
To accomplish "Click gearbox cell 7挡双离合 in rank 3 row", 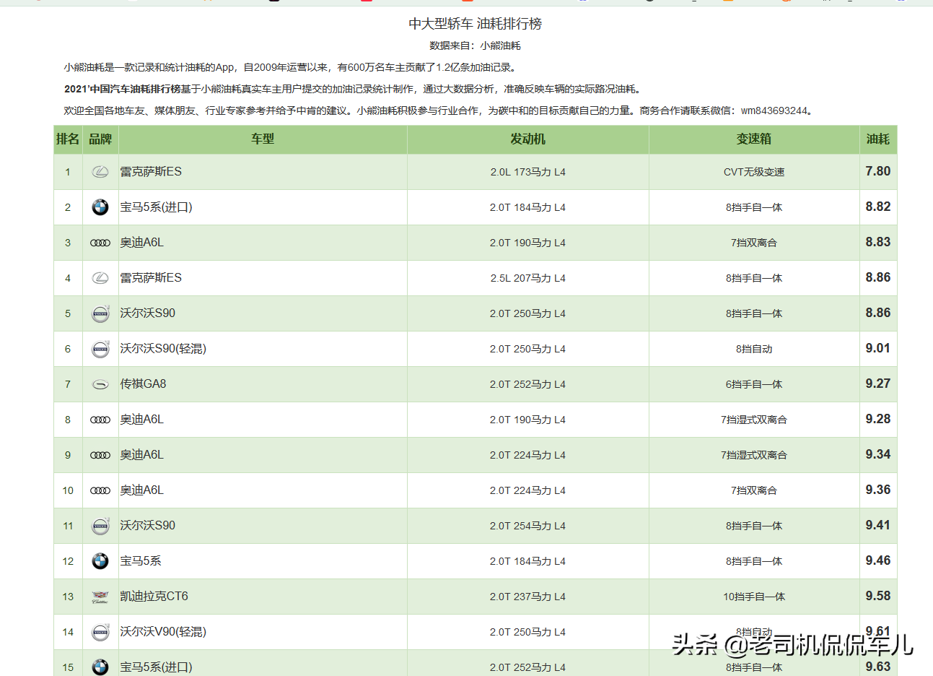I will click(754, 243).
